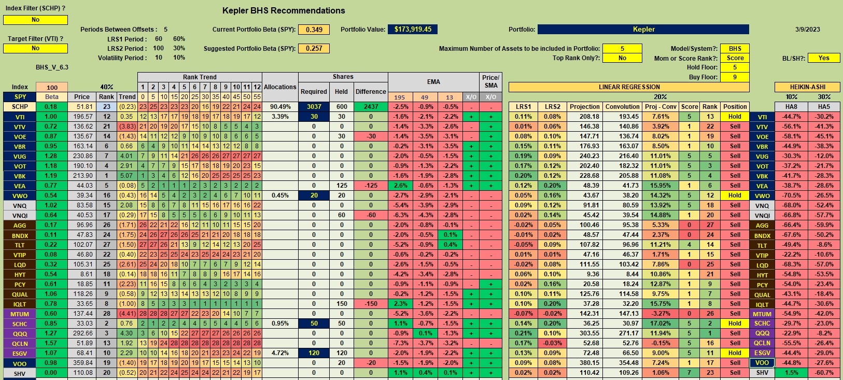
Task: Click the SCHP required shares cell 3037
Action: pos(314,107)
